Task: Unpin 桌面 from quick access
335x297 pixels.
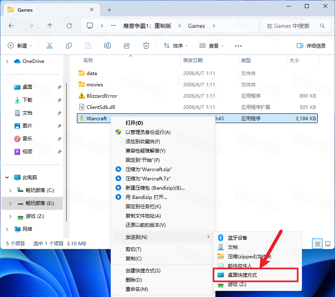Action: (x=60, y=87)
